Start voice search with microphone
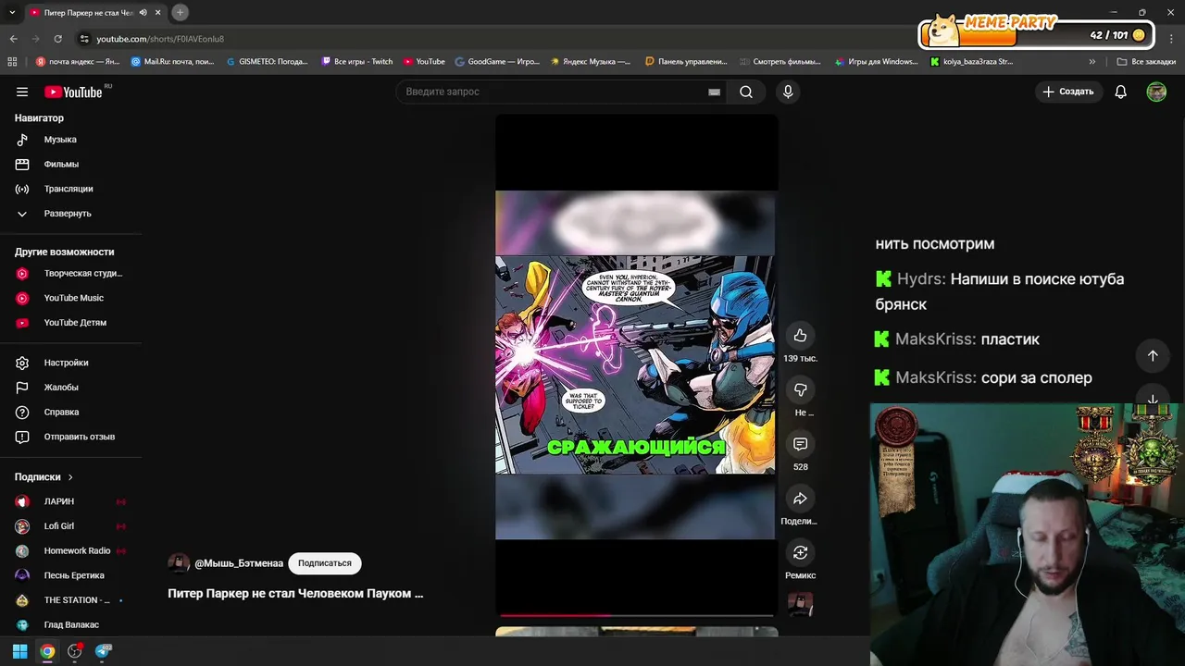 [x=788, y=92]
